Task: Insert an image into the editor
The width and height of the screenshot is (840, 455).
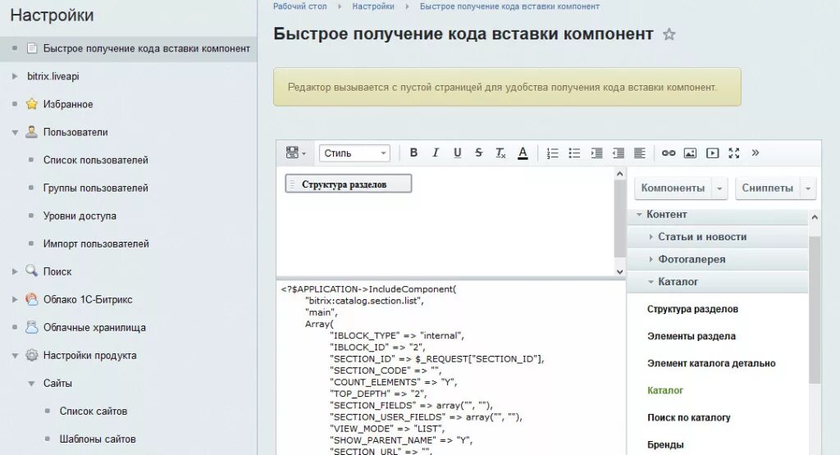Action: [691, 153]
